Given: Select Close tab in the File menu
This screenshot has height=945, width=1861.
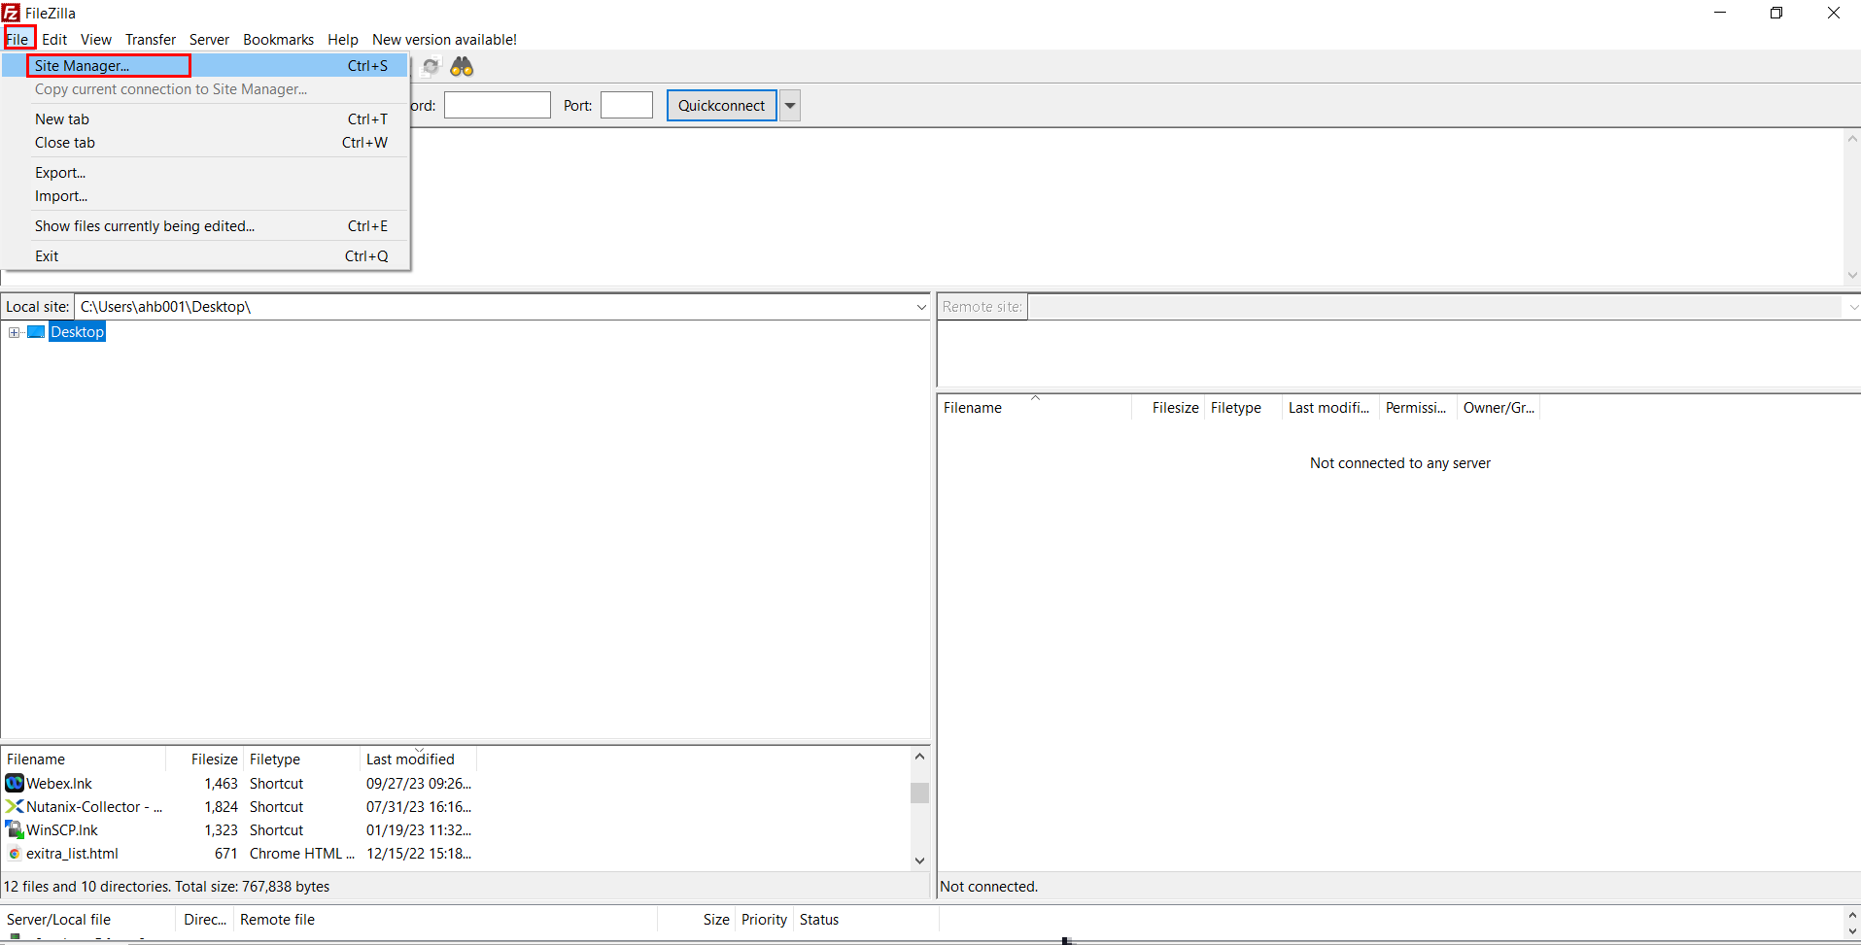Looking at the screenshot, I should coord(204,142).
